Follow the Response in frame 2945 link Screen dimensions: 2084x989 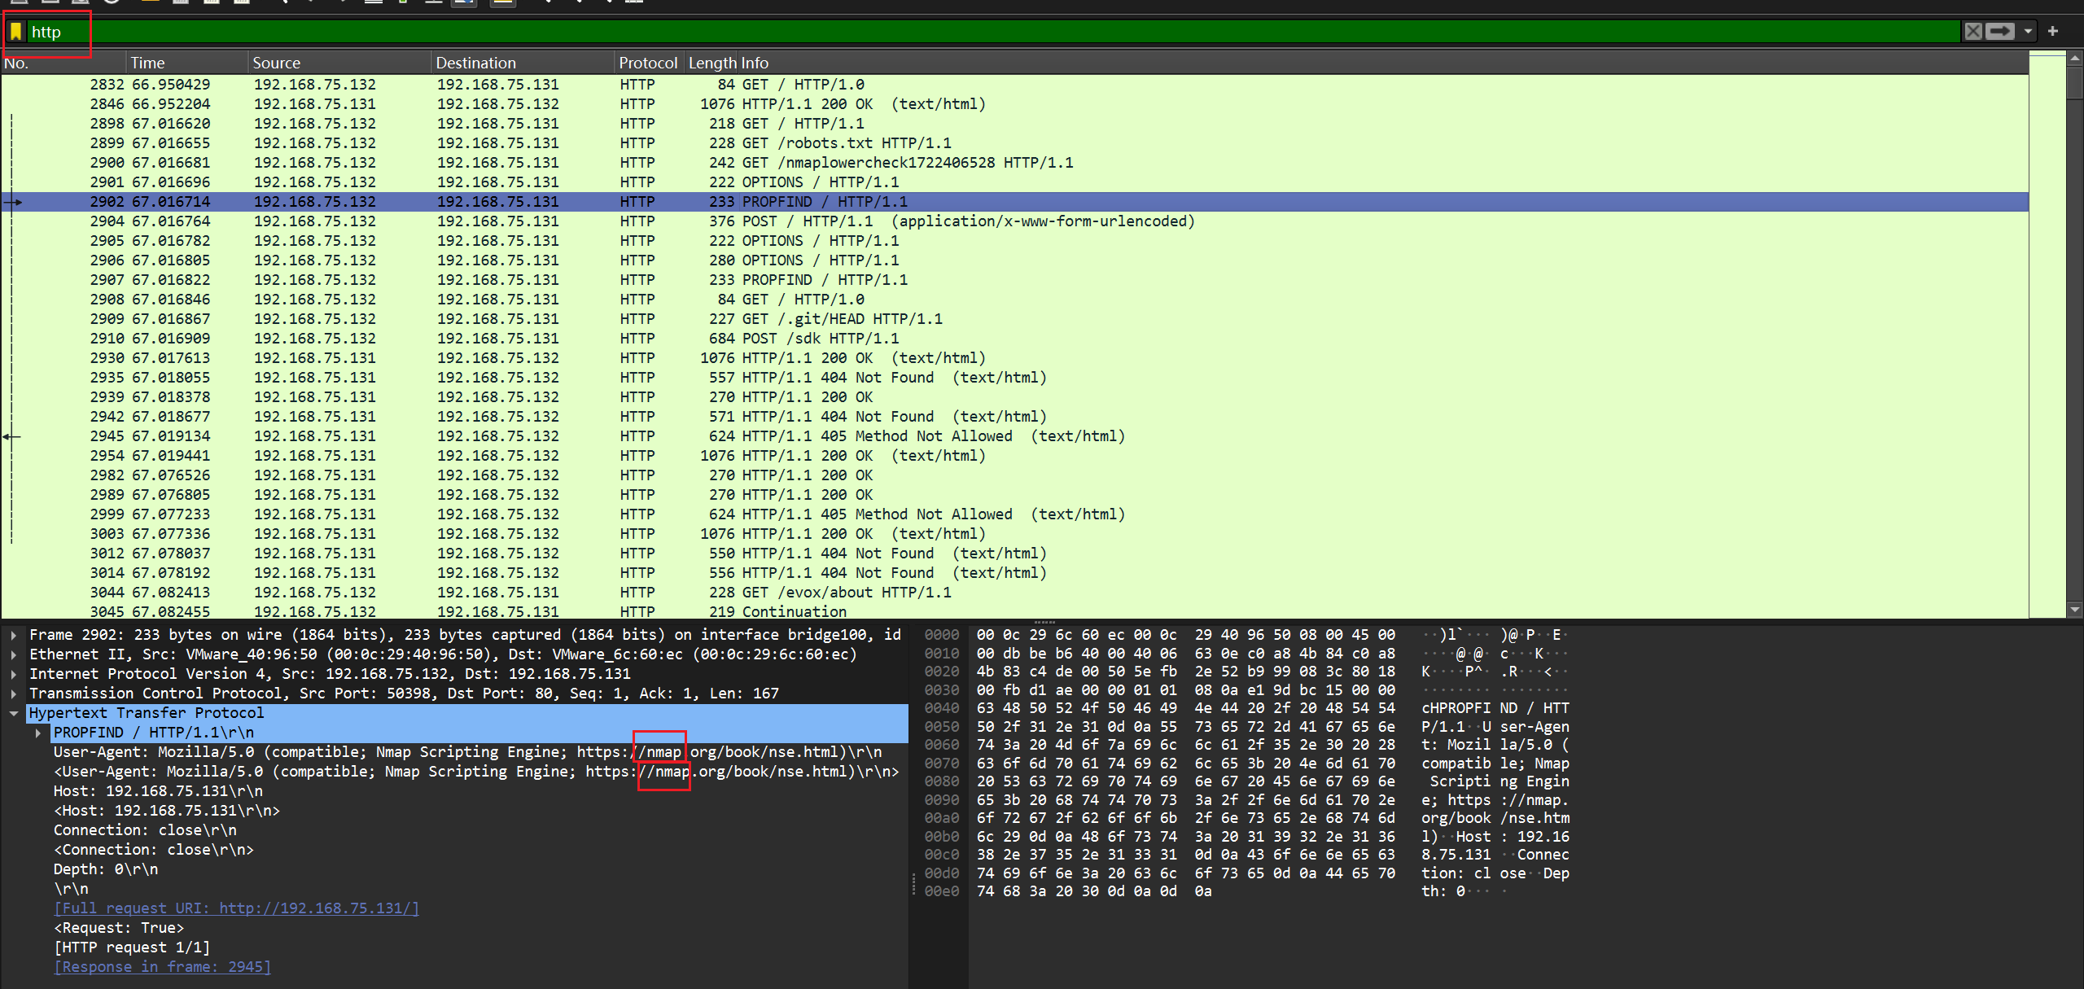(x=162, y=967)
